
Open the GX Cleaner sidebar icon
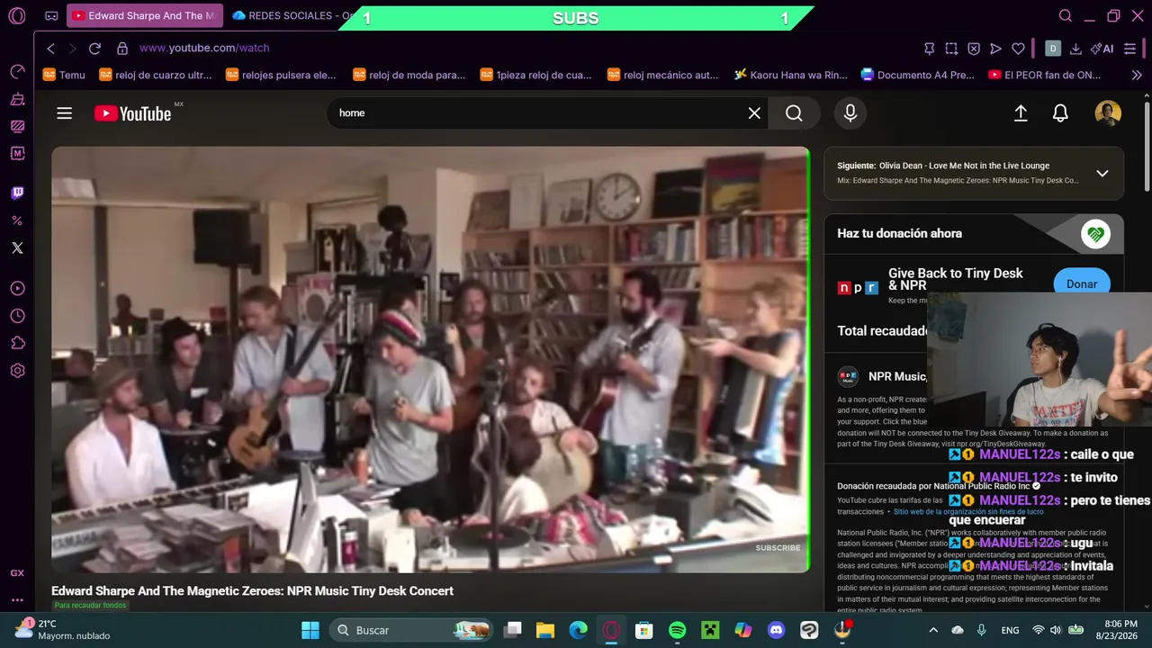coord(17,99)
